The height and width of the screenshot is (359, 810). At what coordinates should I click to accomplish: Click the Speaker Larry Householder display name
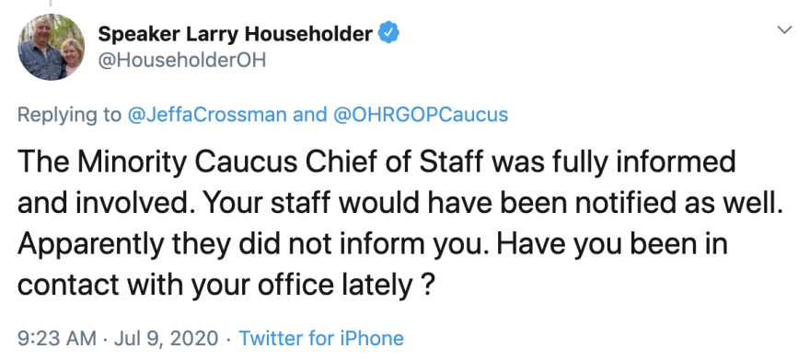235,35
